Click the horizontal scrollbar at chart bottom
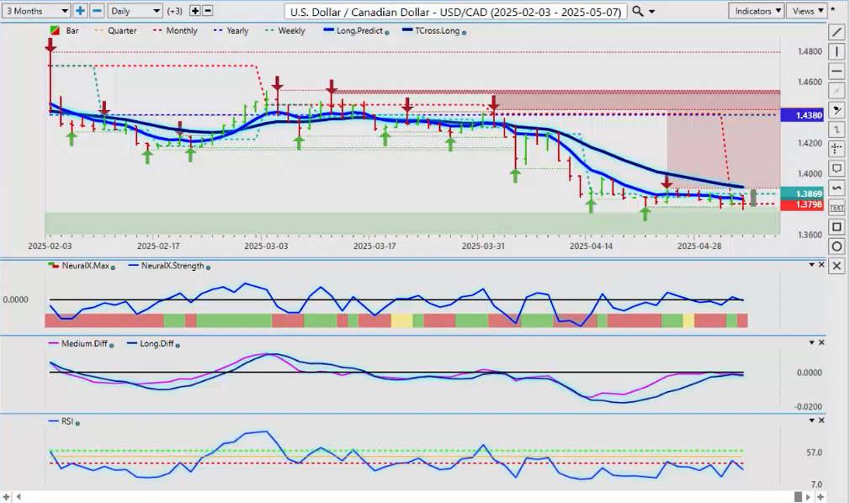Viewport: 850px width, 503px height. [404, 496]
